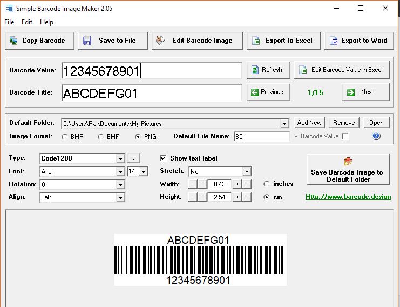Click the green left arrow Previous icon

click(x=255, y=92)
